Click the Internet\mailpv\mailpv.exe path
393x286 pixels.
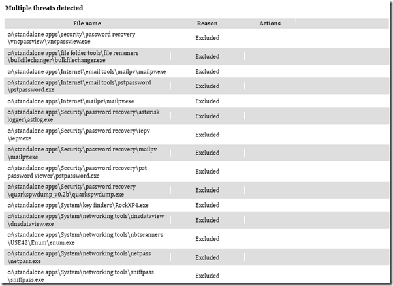[71, 101]
